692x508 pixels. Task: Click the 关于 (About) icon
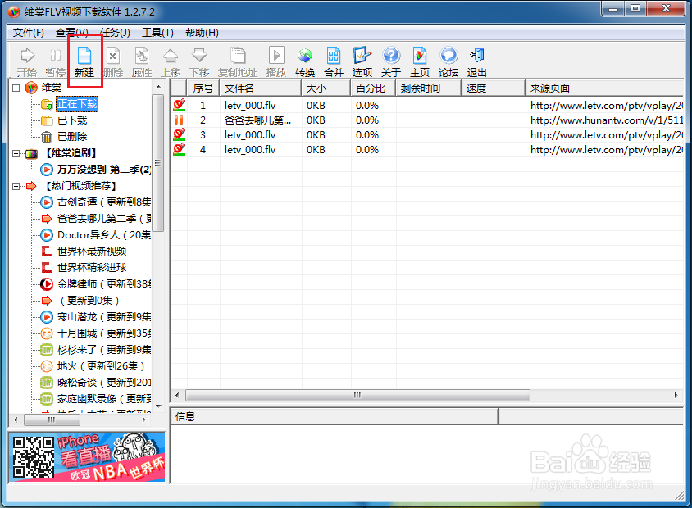tap(391, 61)
